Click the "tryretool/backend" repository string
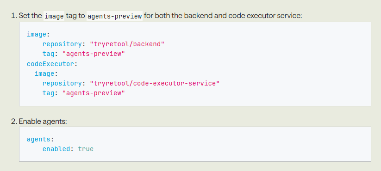The width and height of the screenshot is (381, 171). [127, 44]
